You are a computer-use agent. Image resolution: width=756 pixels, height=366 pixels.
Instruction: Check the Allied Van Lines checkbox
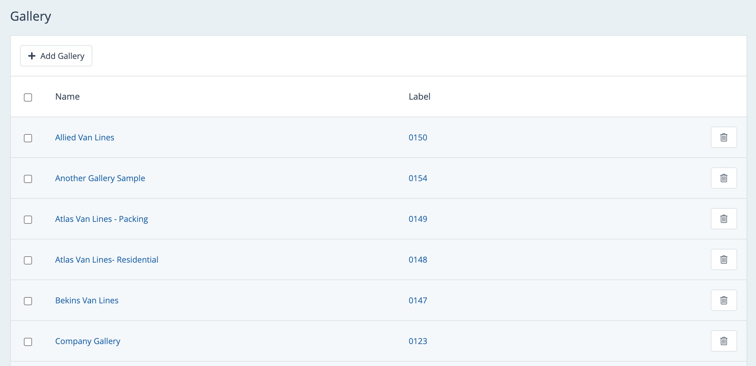(28, 138)
